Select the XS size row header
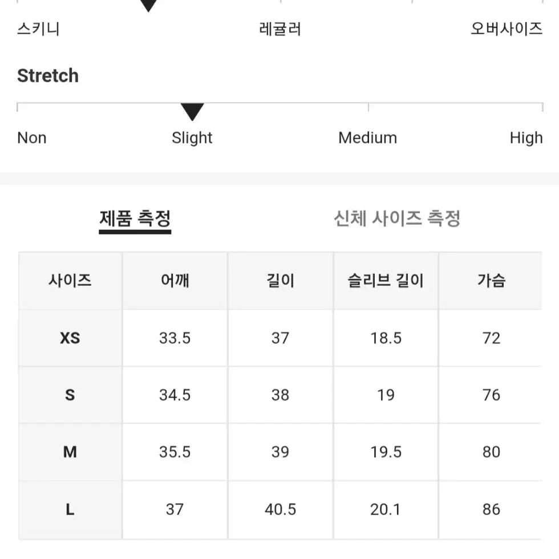The height and width of the screenshot is (559, 559). (70, 338)
